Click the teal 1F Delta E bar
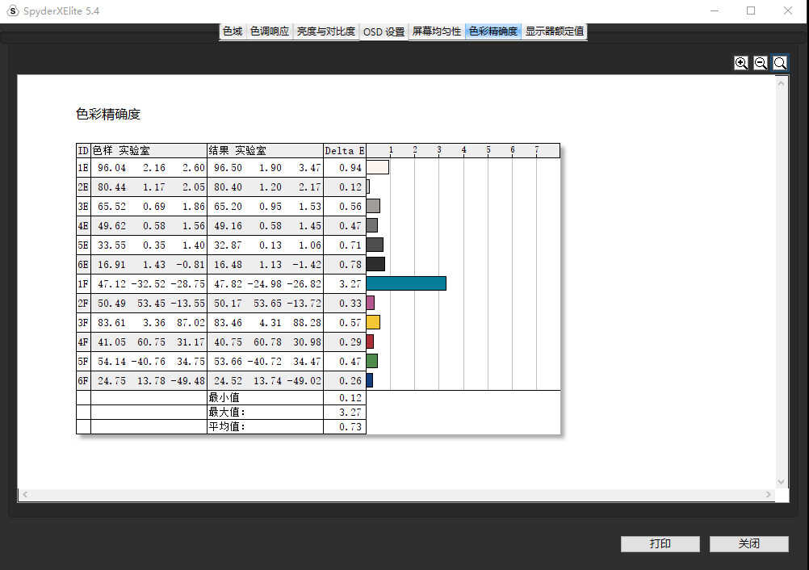 pyautogui.click(x=406, y=283)
